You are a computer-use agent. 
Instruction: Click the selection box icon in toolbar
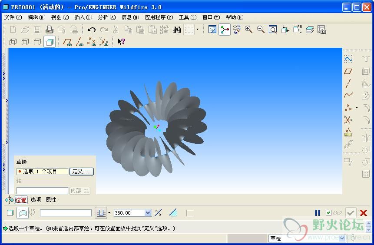(189, 30)
